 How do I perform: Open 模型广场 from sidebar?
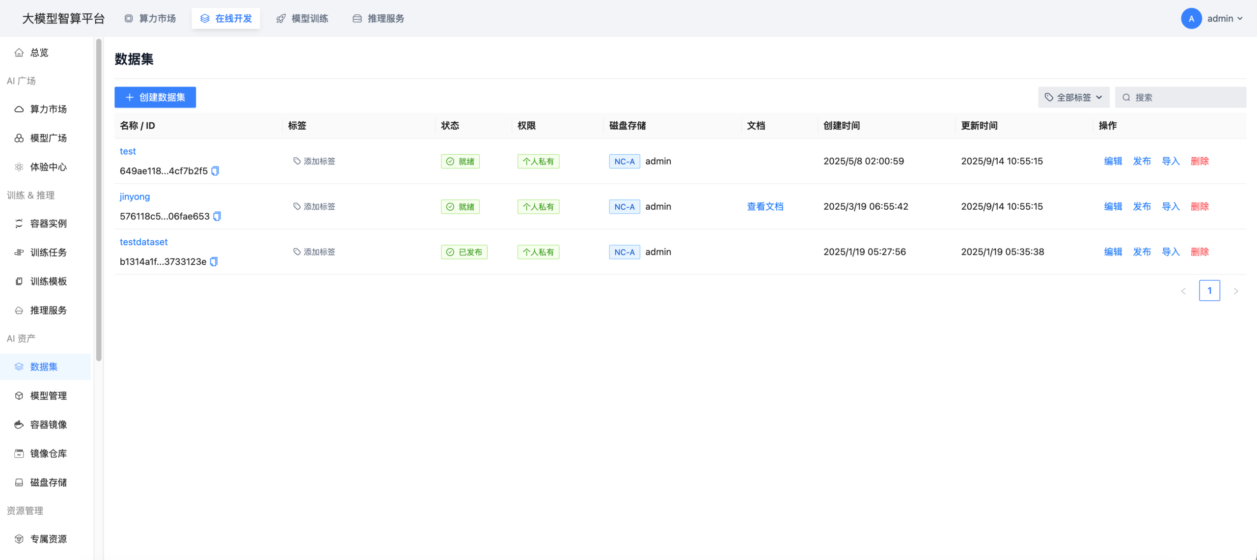click(48, 138)
